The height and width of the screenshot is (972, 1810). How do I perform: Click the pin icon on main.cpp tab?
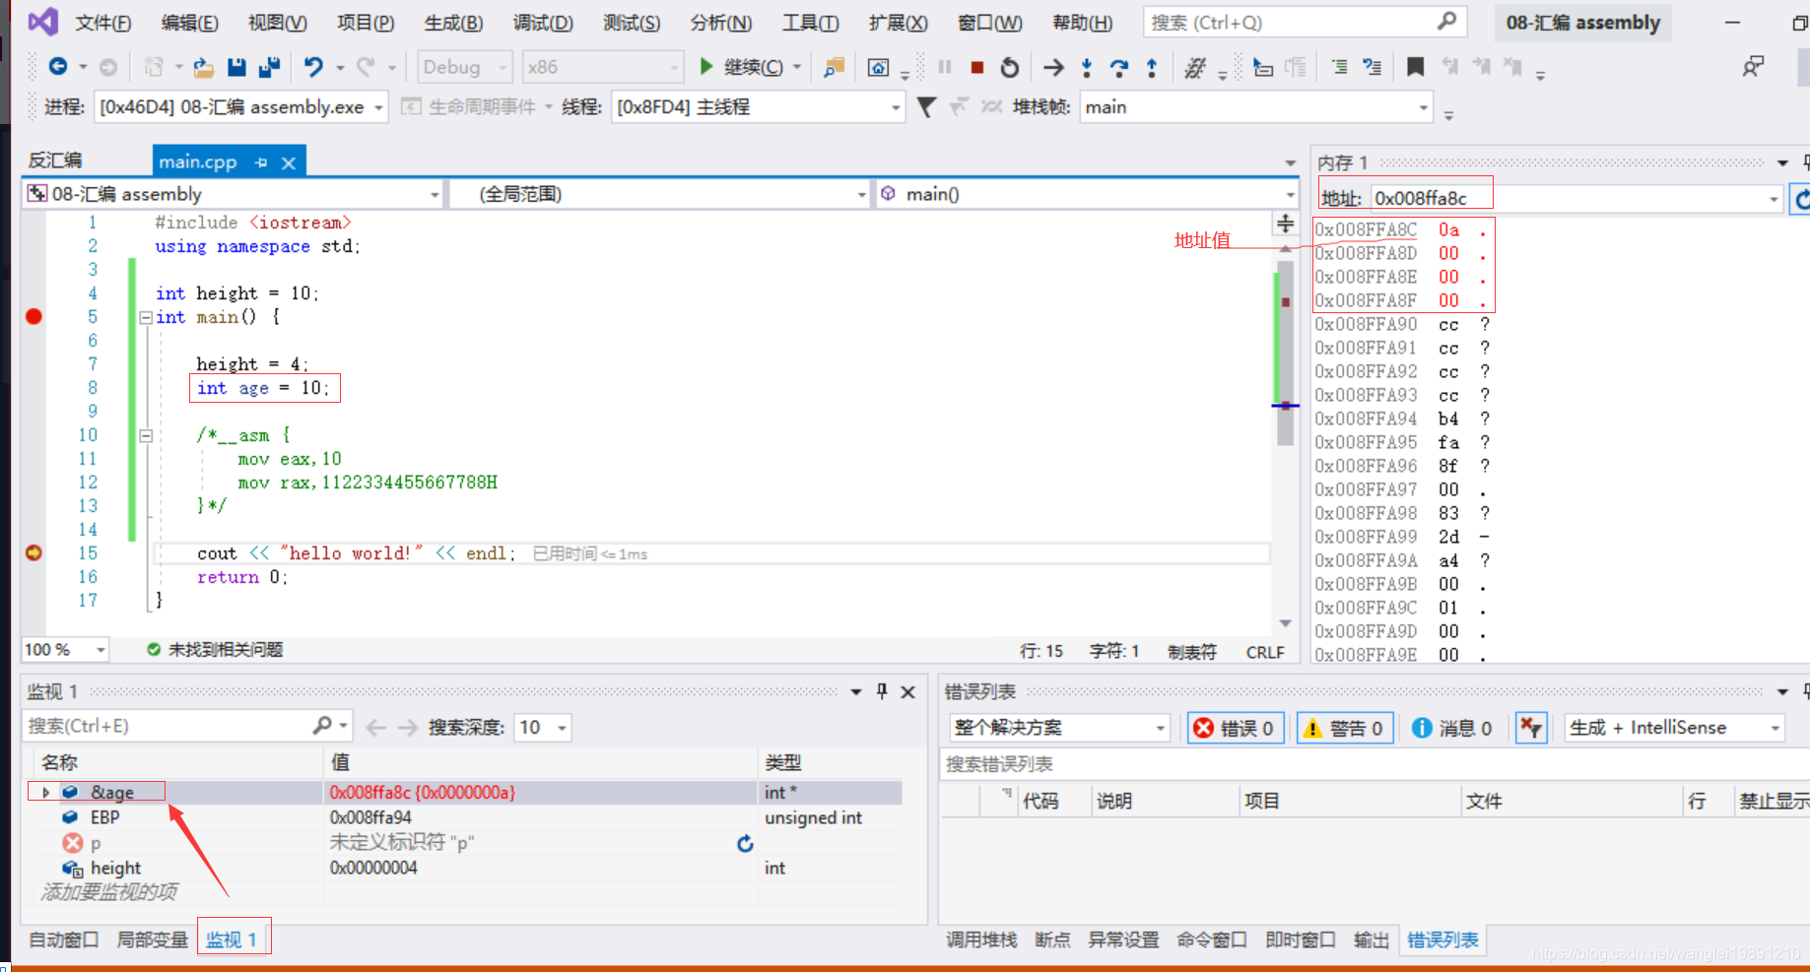[x=261, y=162]
